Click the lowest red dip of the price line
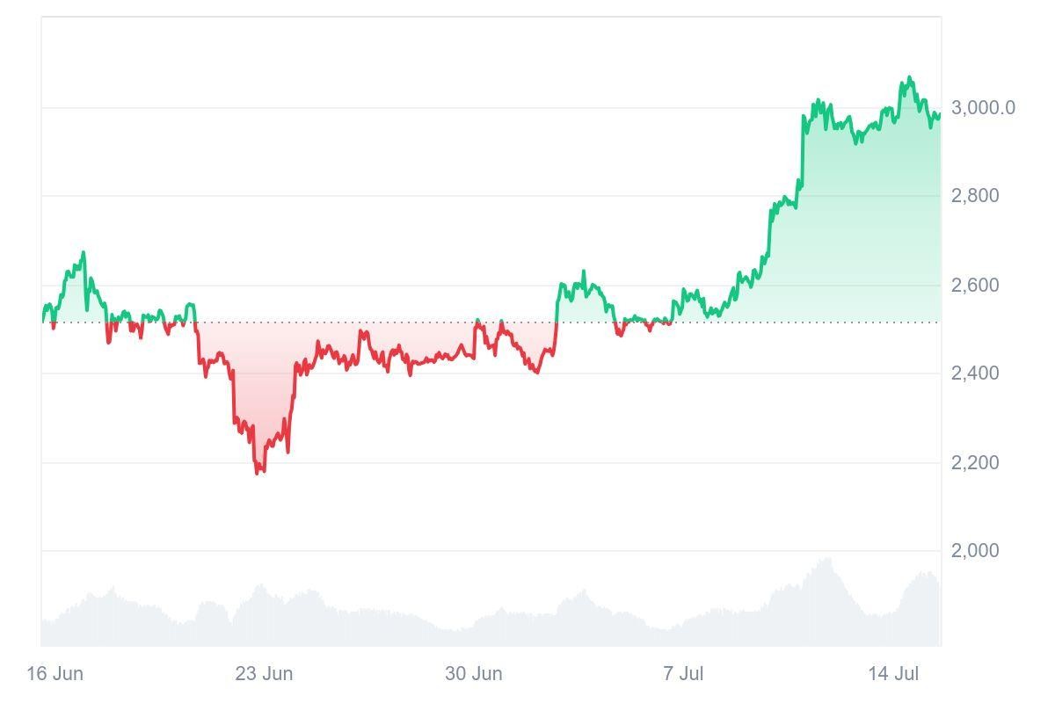Screen dimensions: 1055x703 pos(258,473)
